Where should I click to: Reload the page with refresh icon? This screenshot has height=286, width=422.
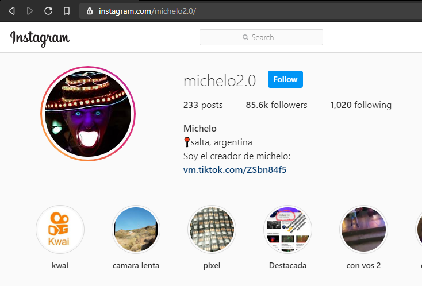(x=48, y=11)
